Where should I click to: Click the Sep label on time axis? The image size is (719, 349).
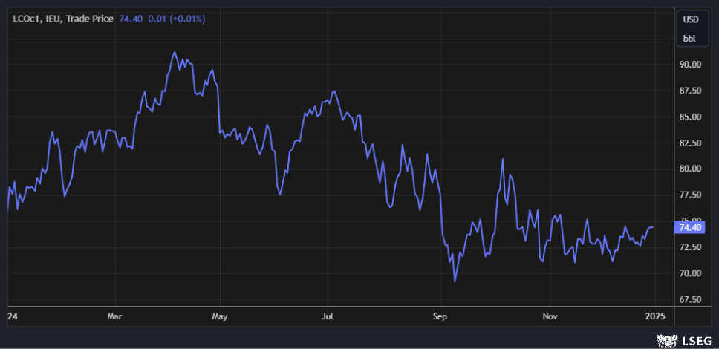tap(440, 316)
